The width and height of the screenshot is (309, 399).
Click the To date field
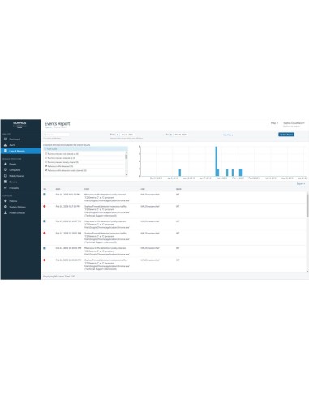181,135
